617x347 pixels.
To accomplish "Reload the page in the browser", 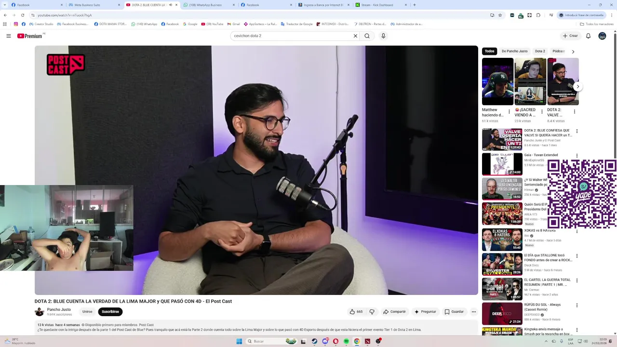I will [22, 15].
